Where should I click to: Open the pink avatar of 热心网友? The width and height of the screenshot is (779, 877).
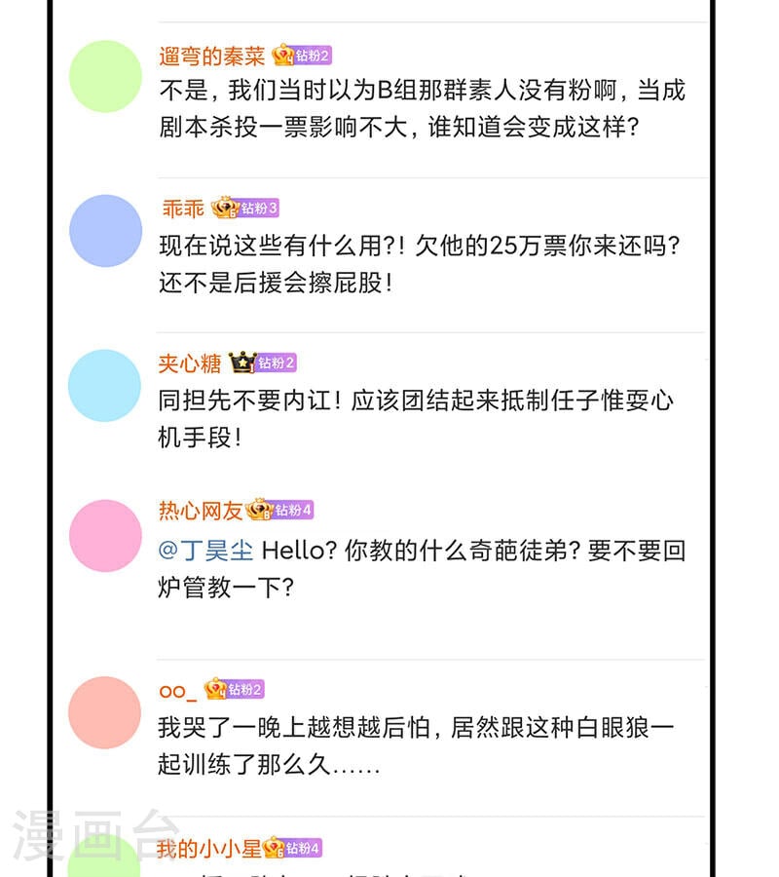[105, 536]
